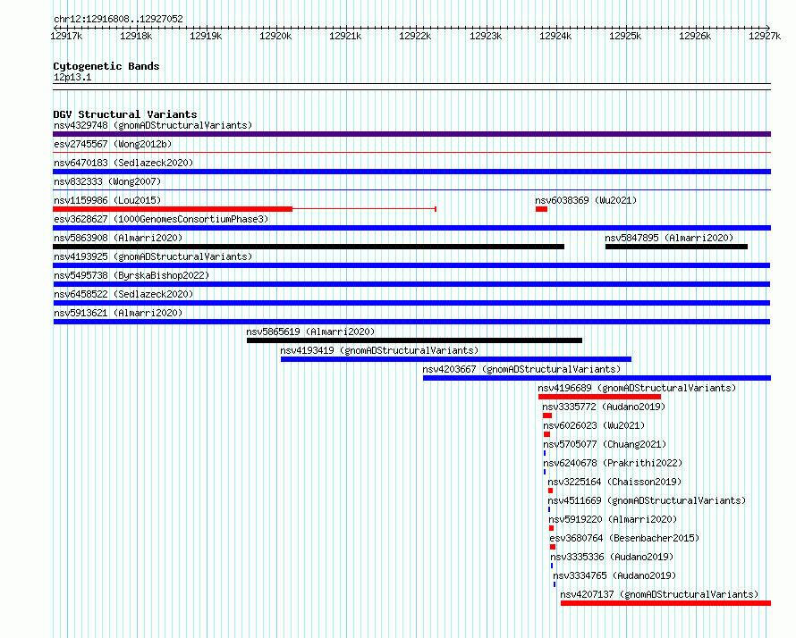Open nsv5913621 (Almarri2020) variant label
796x638 pixels.
point(118,313)
